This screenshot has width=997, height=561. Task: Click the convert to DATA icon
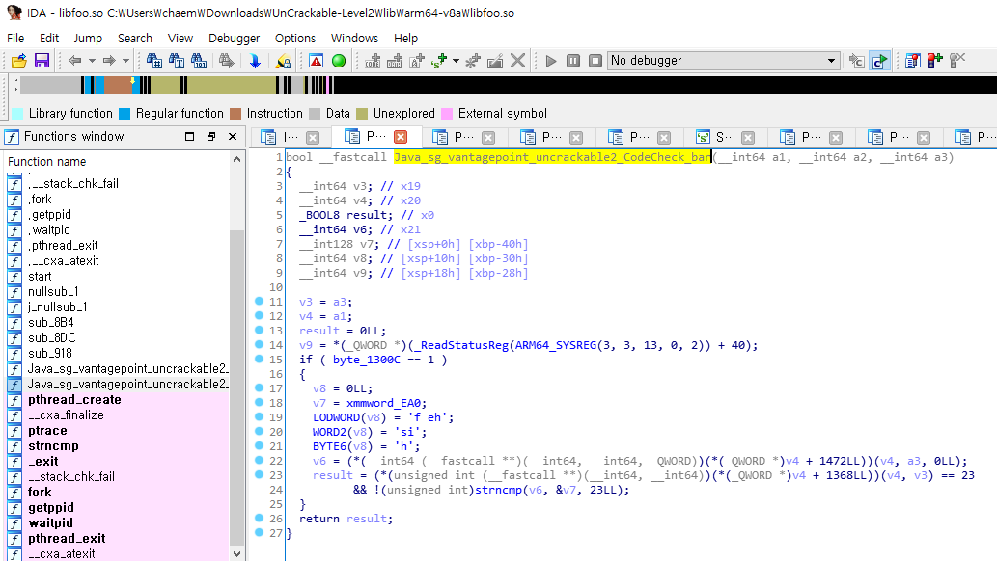tap(394, 61)
